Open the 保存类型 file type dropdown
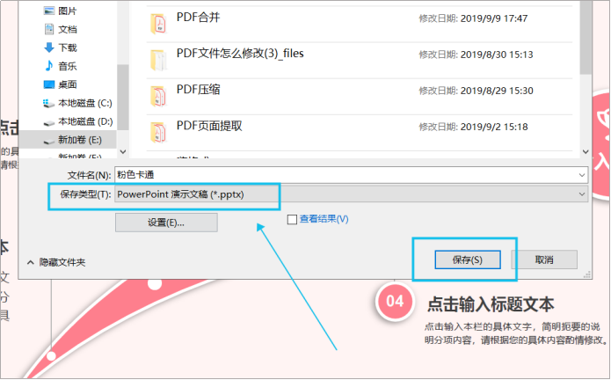 351,194
